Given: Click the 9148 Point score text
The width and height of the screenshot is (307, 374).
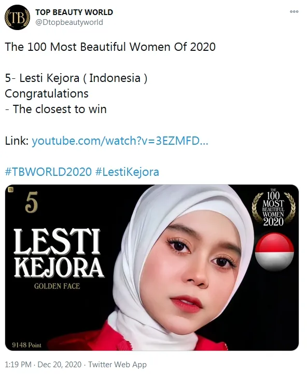Looking at the screenshot, I should (27, 345).
